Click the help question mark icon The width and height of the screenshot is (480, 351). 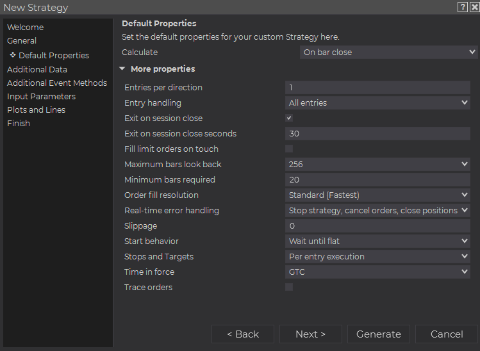click(x=463, y=7)
